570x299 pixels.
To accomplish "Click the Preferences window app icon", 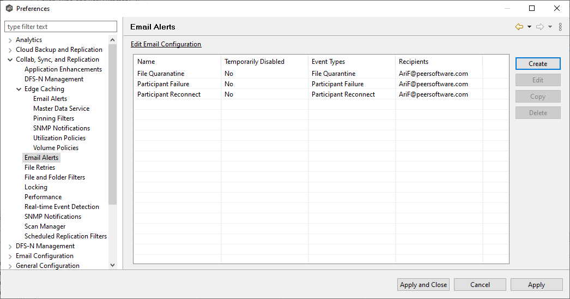I will 9,8.
